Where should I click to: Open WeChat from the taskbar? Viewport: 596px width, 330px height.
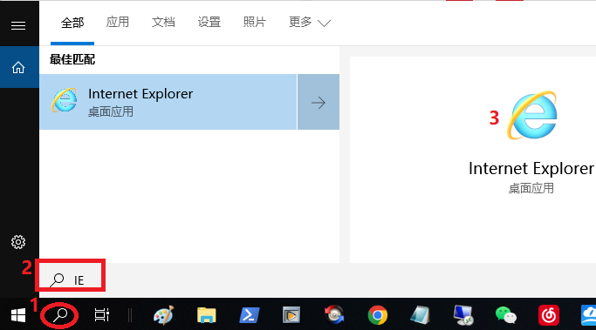coord(505,315)
